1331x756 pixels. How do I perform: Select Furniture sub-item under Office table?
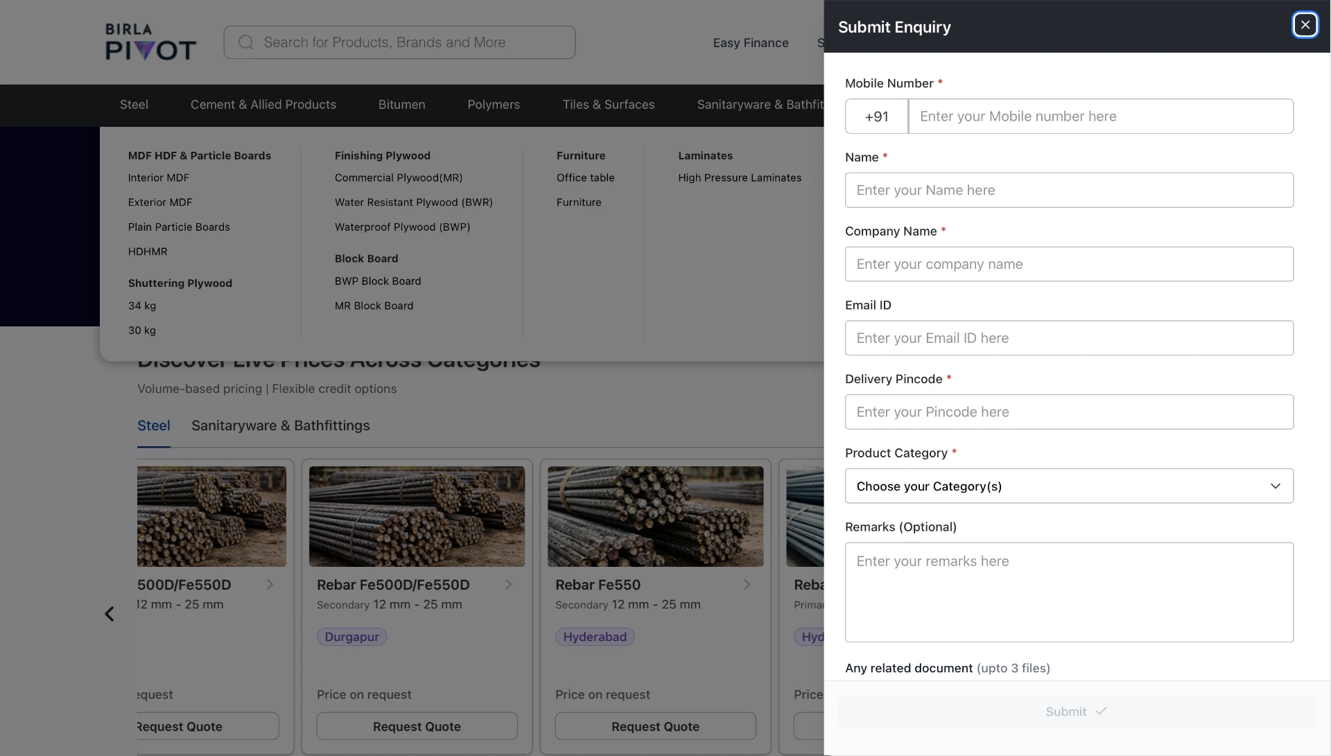click(x=579, y=202)
